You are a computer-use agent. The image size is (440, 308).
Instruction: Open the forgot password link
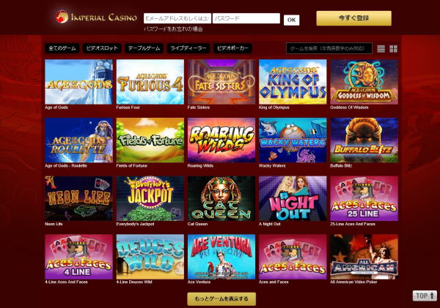click(x=173, y=29)
